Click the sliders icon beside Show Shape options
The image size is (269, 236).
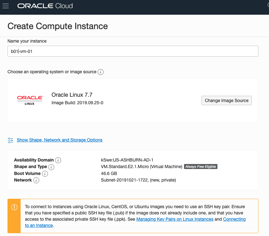coord(11,140)
